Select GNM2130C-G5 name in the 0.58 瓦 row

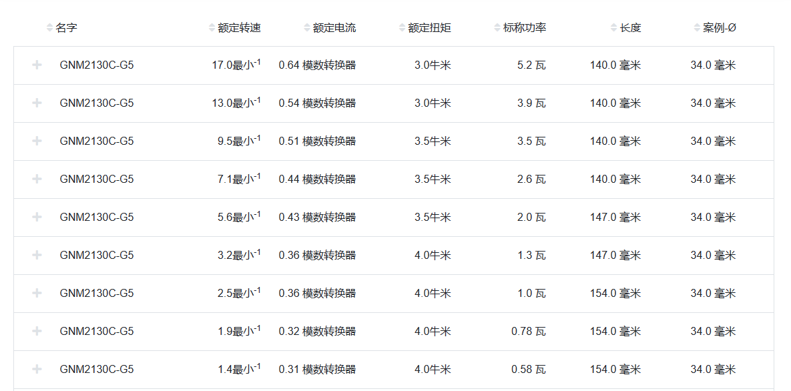pos(97,370)
